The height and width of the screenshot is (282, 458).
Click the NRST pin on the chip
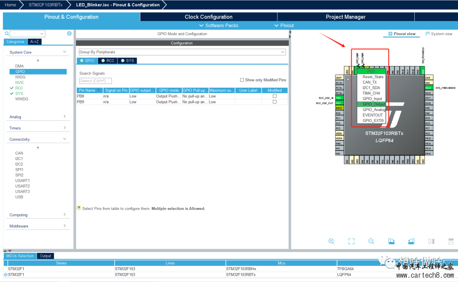(x=339, y=108)
